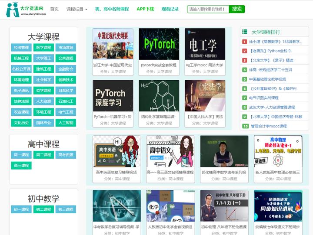Select the 文化历史 category tag
Image resolution: width=313 pixels, height=235 pixels.
[21, 123]
